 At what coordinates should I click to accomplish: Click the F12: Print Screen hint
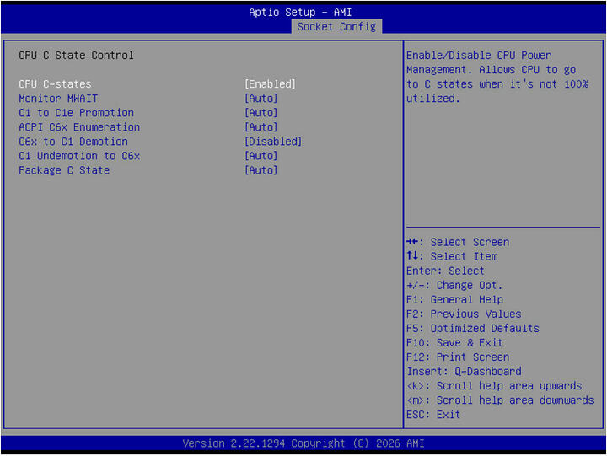[x=458, y=357]
